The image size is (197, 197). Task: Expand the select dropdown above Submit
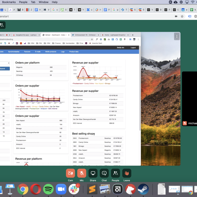point(5,63)
